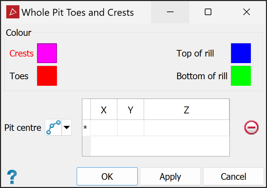The width and height of the screenshot is (267, 188).
Task: Select the asterisk new-row header
Action: tap(86, 128)
